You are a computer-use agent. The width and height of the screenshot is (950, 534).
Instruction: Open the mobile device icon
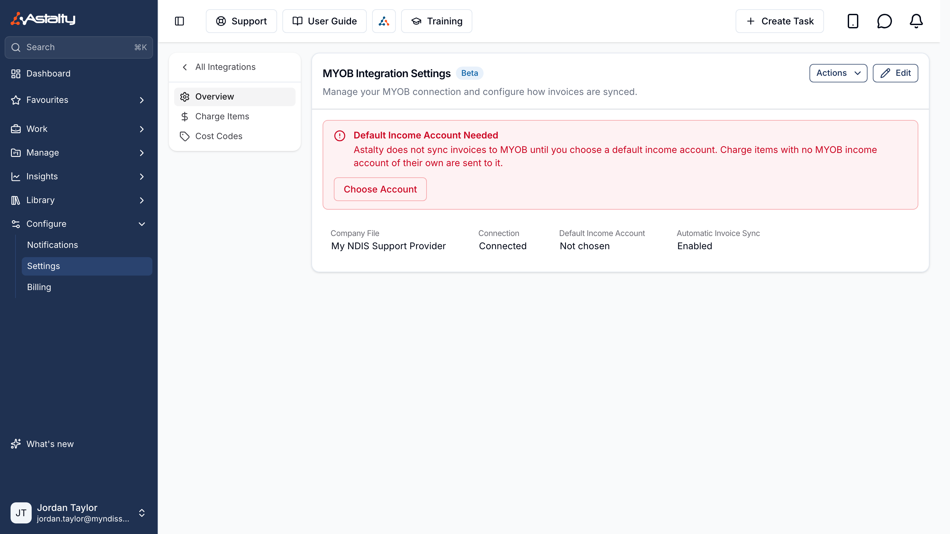click(853, 21)
